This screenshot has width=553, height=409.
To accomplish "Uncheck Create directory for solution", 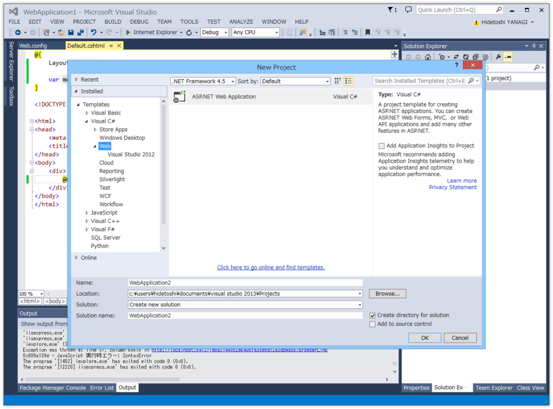I will pos(373,316).
